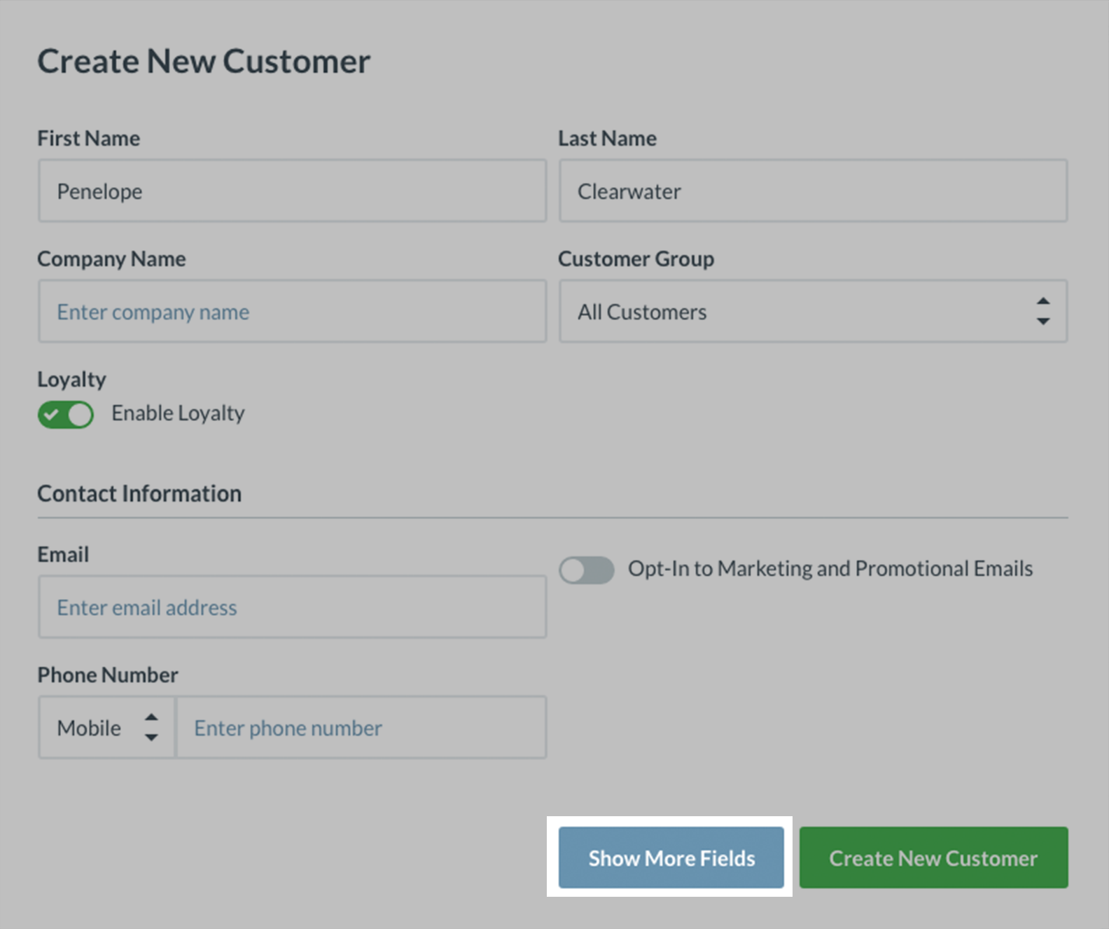Click the green Create New Customer button
1109x929 pixels.
pos(933,858)
